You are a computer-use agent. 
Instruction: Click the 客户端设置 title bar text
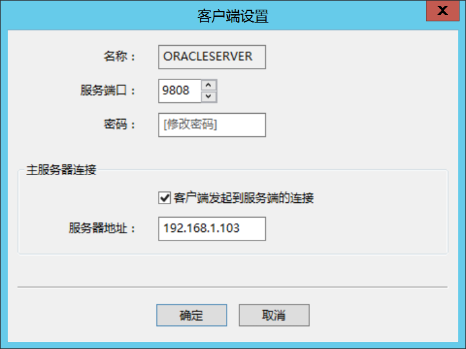click(x=232, y=16)
